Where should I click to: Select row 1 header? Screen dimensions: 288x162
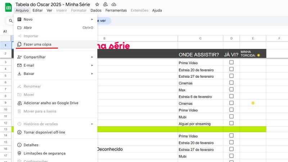5,45
